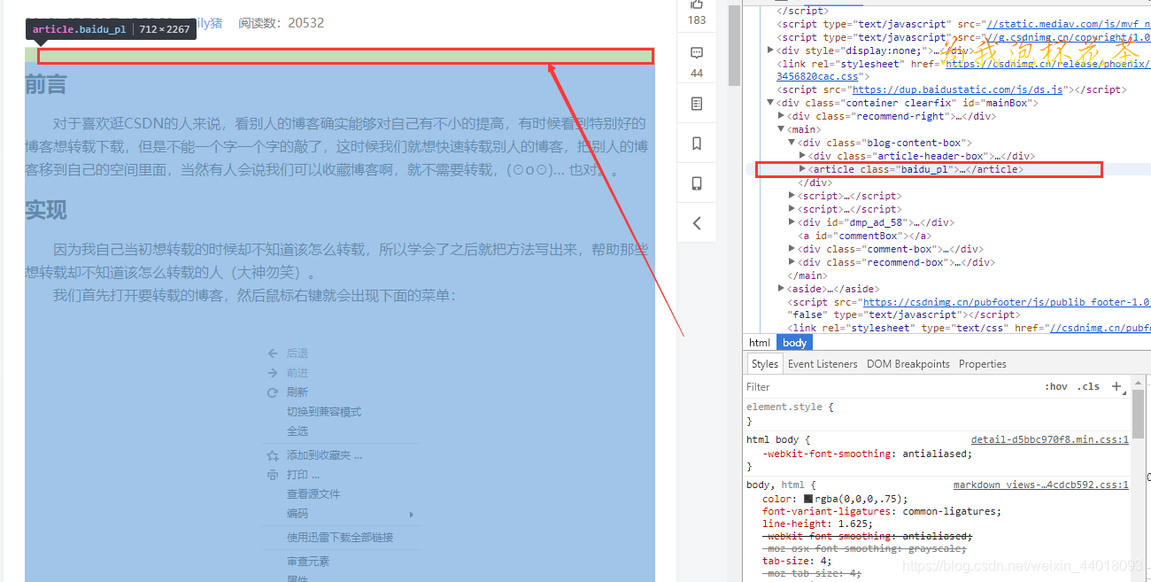Expand the article-header-box div node
This screenshot has height=582, width=1151.
[x=802, y=156]
